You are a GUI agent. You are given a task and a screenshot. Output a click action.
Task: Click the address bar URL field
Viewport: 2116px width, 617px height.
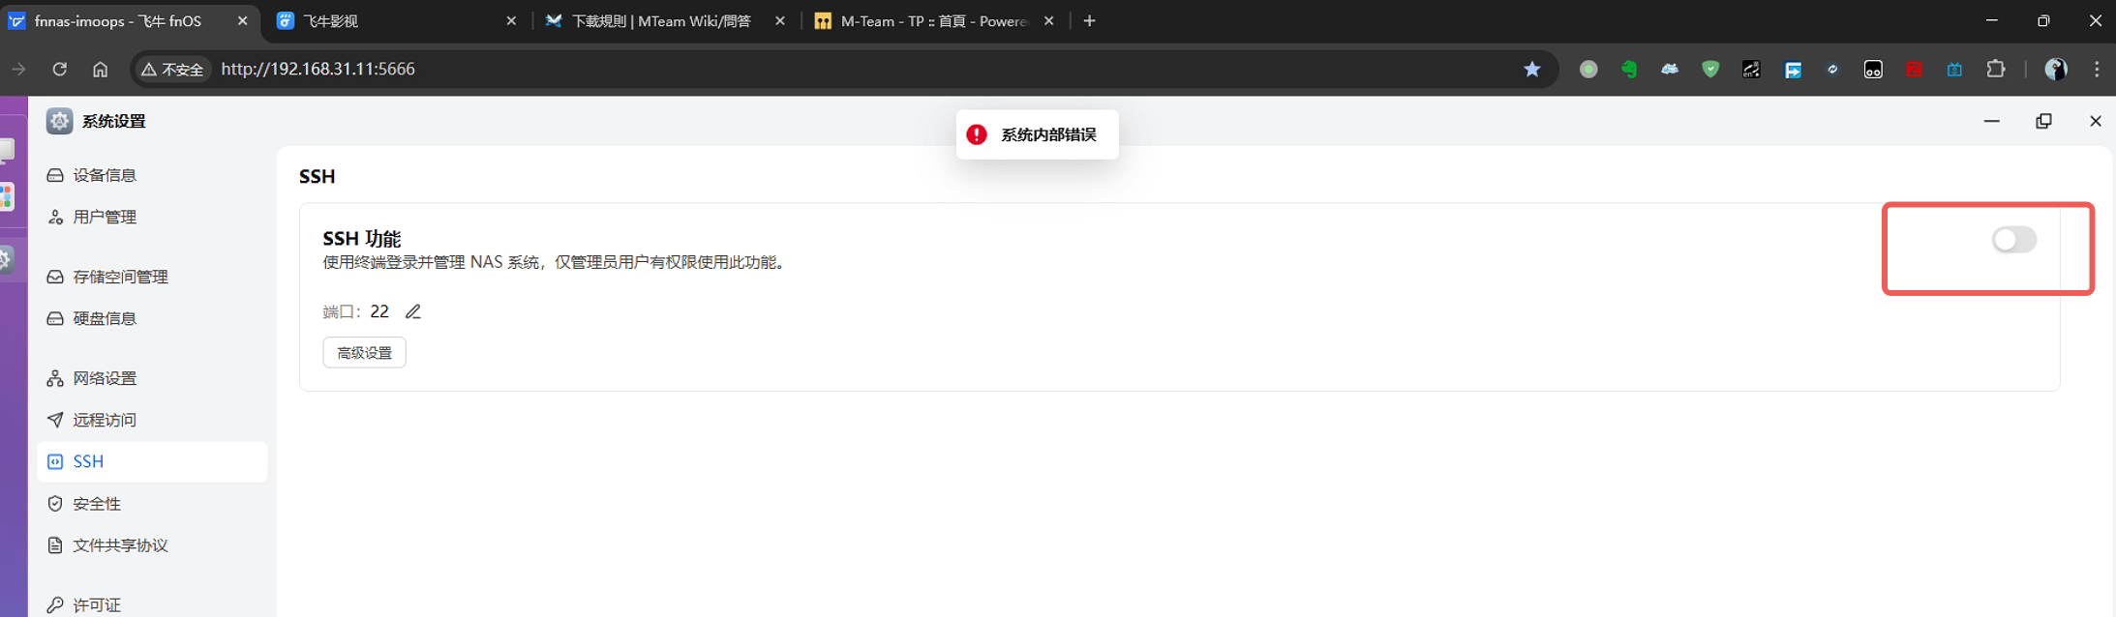tap(774, 69)
